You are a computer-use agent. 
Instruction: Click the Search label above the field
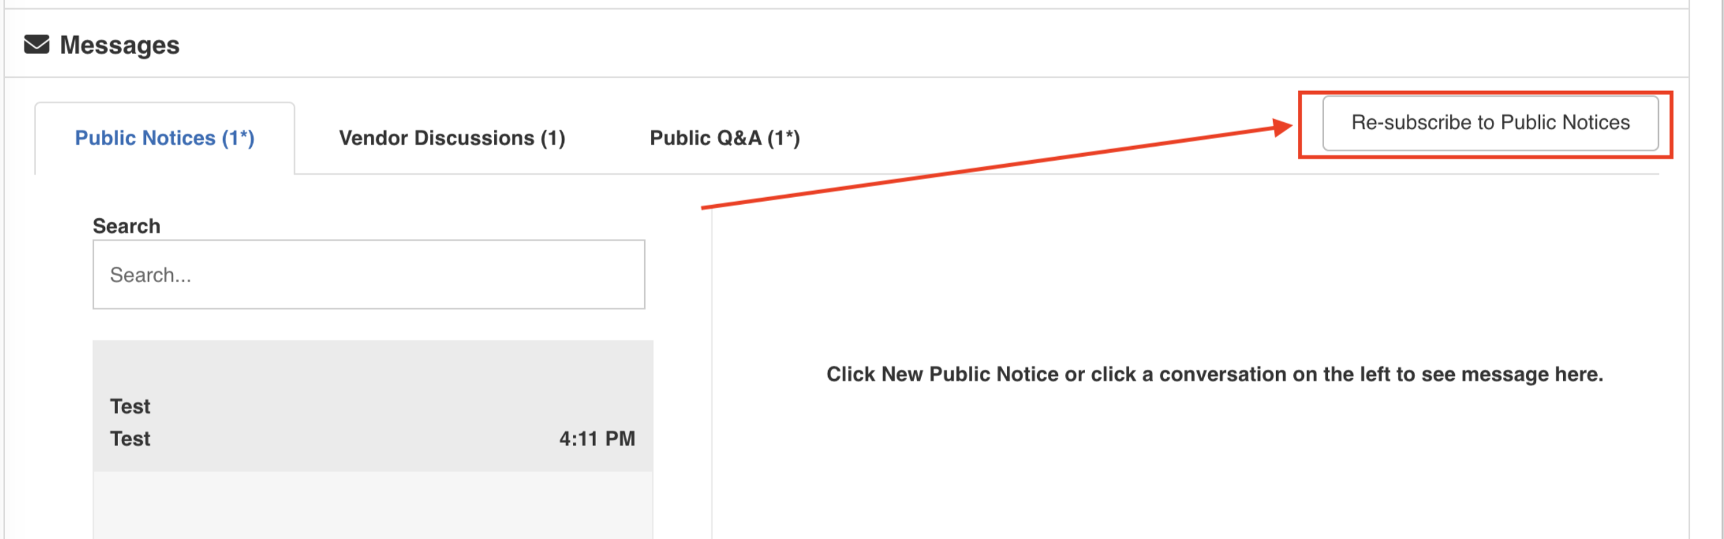126,226
